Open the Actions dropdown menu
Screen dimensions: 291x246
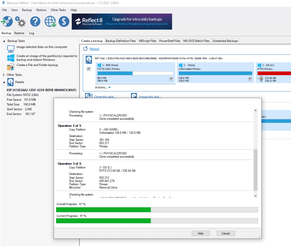[103, 87]
